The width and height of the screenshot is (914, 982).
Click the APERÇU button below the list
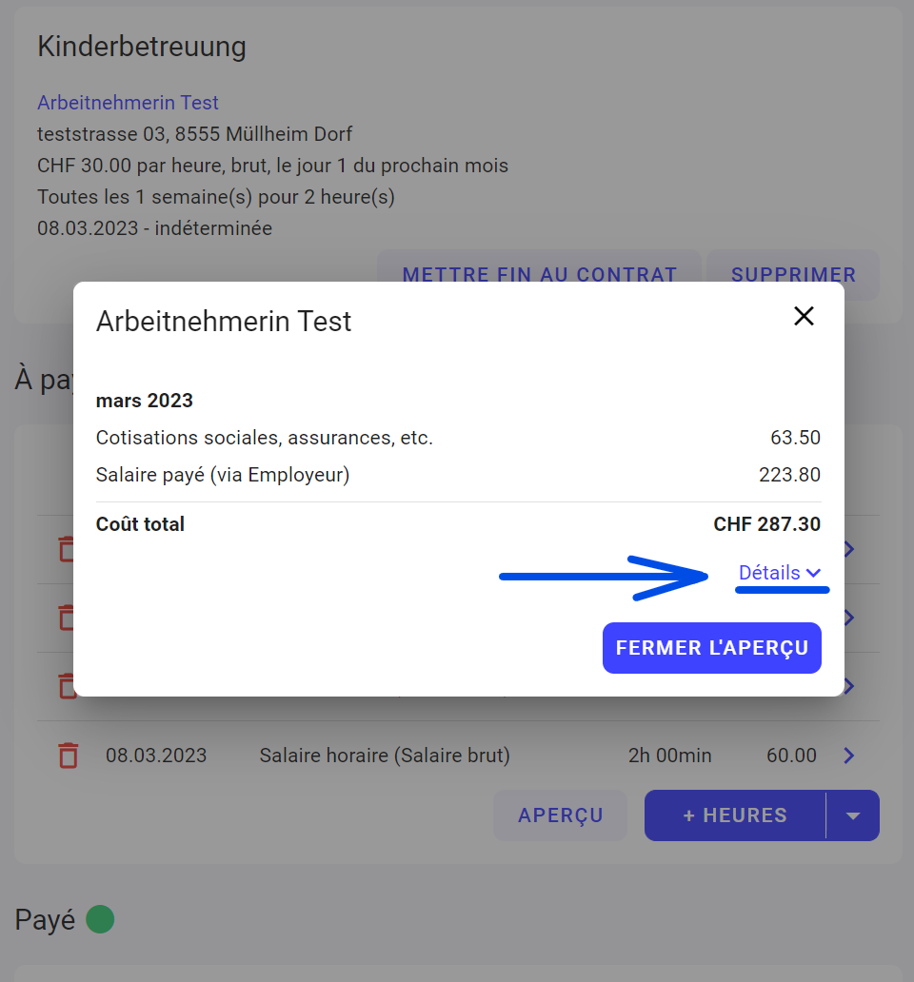click(560, 815)
